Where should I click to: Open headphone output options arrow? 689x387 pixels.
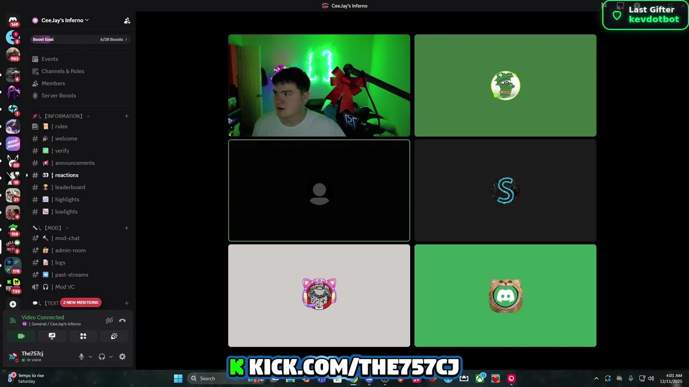point(111,356)
